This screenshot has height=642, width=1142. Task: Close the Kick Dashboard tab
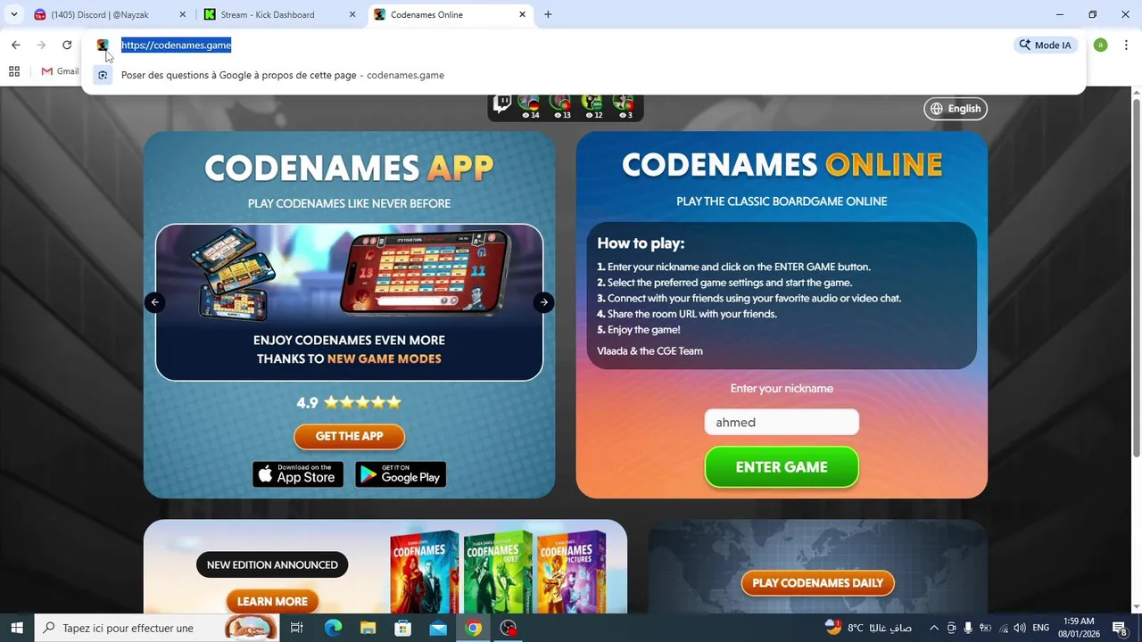coord(352,15)
